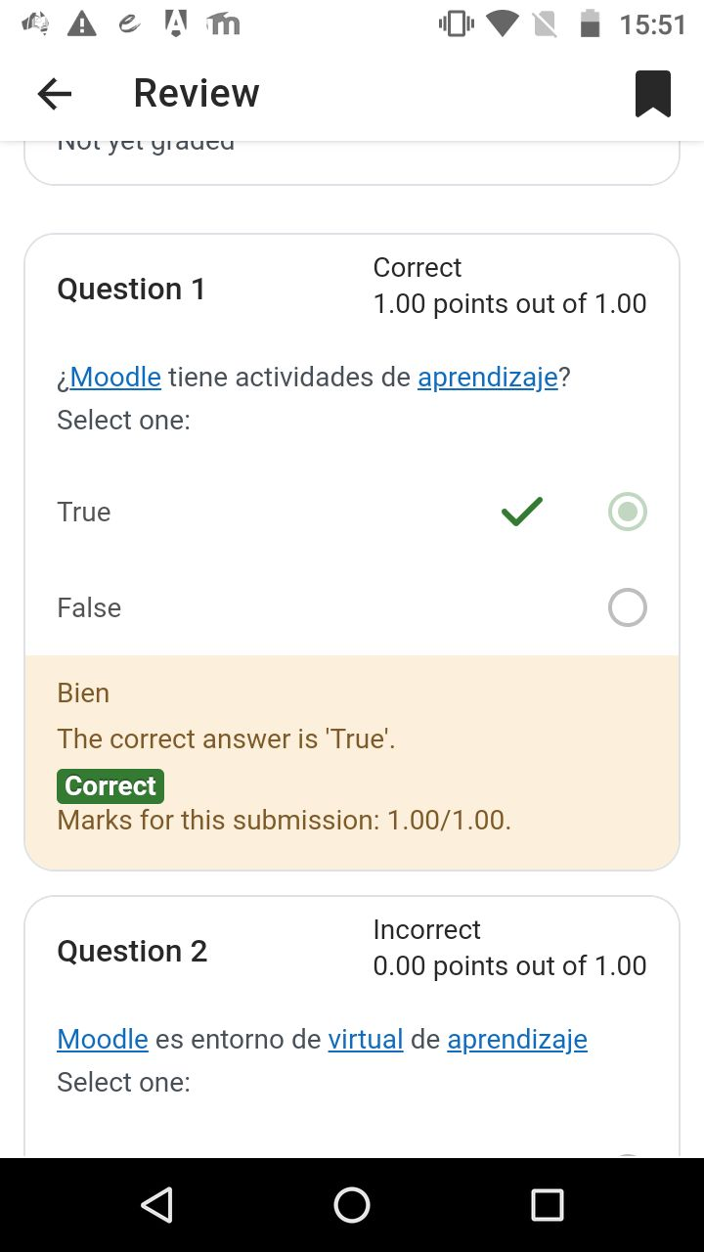Viewport: 704px width, 1252px height.
Task: Tap the green checkmark beside True
Action: [x=522, y=512]
